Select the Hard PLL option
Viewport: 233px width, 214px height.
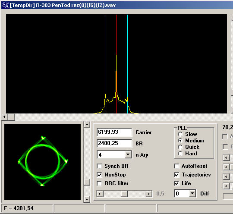click(180, 154)
